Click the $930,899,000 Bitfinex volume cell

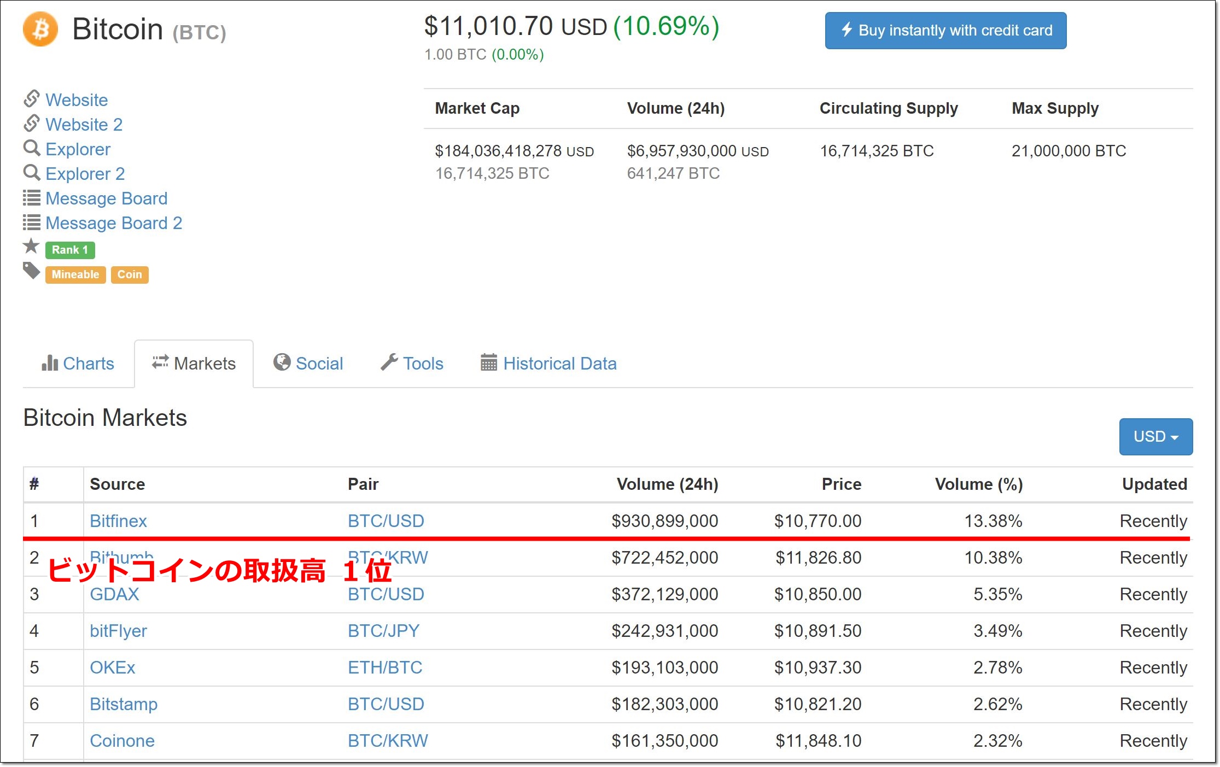[x=665, y=521]
